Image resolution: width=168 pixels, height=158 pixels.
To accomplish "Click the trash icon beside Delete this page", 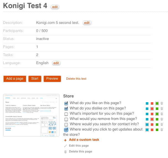I will (65, 152).
